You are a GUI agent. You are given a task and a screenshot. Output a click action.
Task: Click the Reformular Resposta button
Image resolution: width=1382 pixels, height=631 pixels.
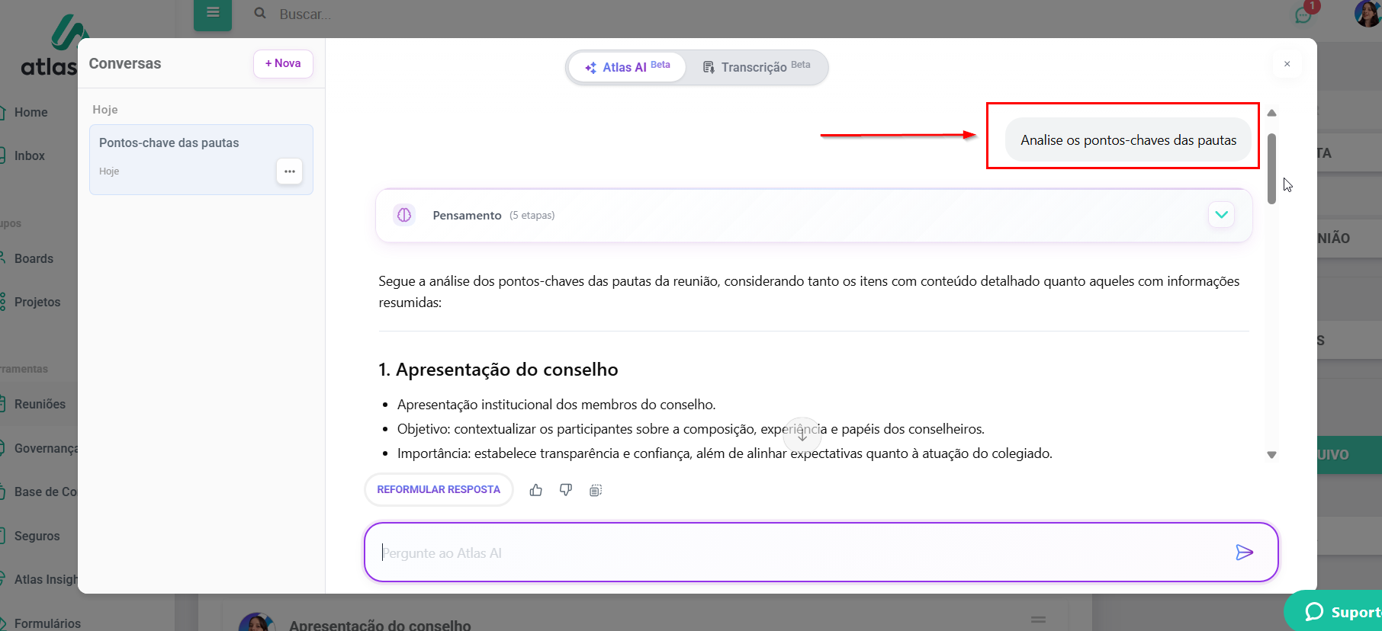pos(439,490)
